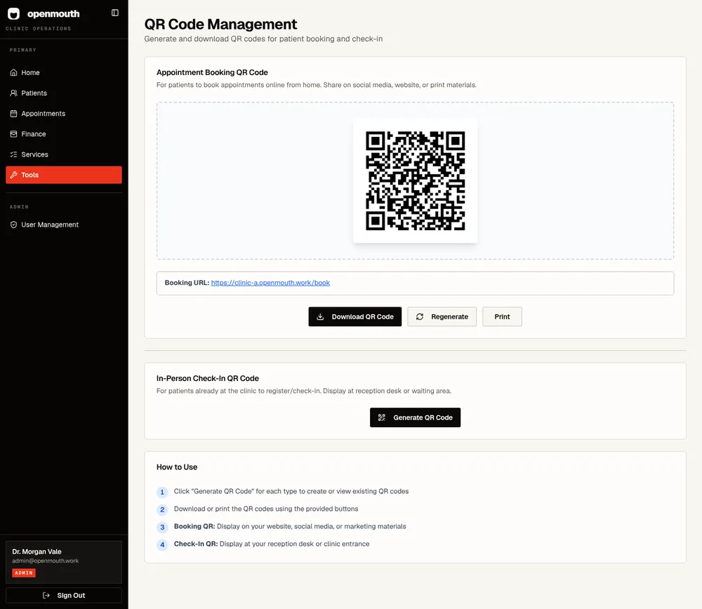The height and width of the screenshot is (609, 702).
Task: Click the Check-In QR instruction text
Action: tap(272, 544)
